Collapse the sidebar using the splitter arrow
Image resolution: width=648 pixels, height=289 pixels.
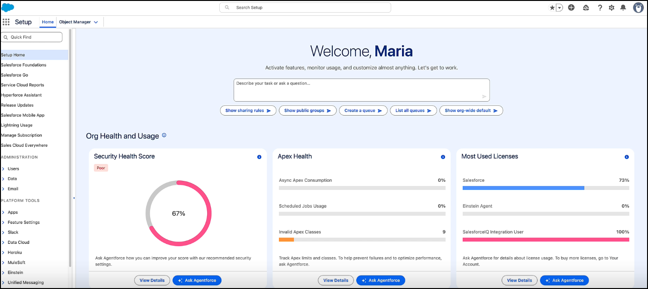[x=73, y=198]
